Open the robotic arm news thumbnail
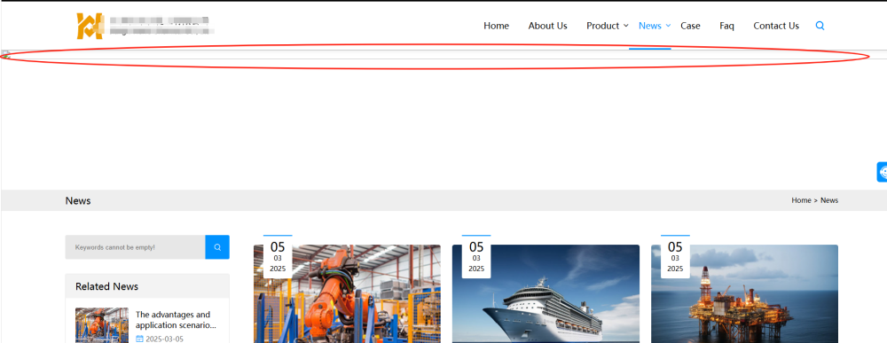Image resolution: width=887 pixels, height=343 pixels. pos(347,294)
